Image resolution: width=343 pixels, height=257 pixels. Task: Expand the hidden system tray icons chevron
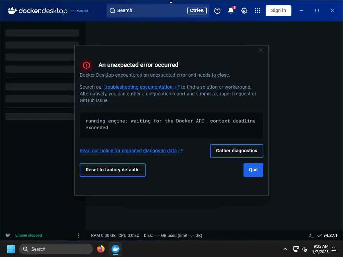285,249
